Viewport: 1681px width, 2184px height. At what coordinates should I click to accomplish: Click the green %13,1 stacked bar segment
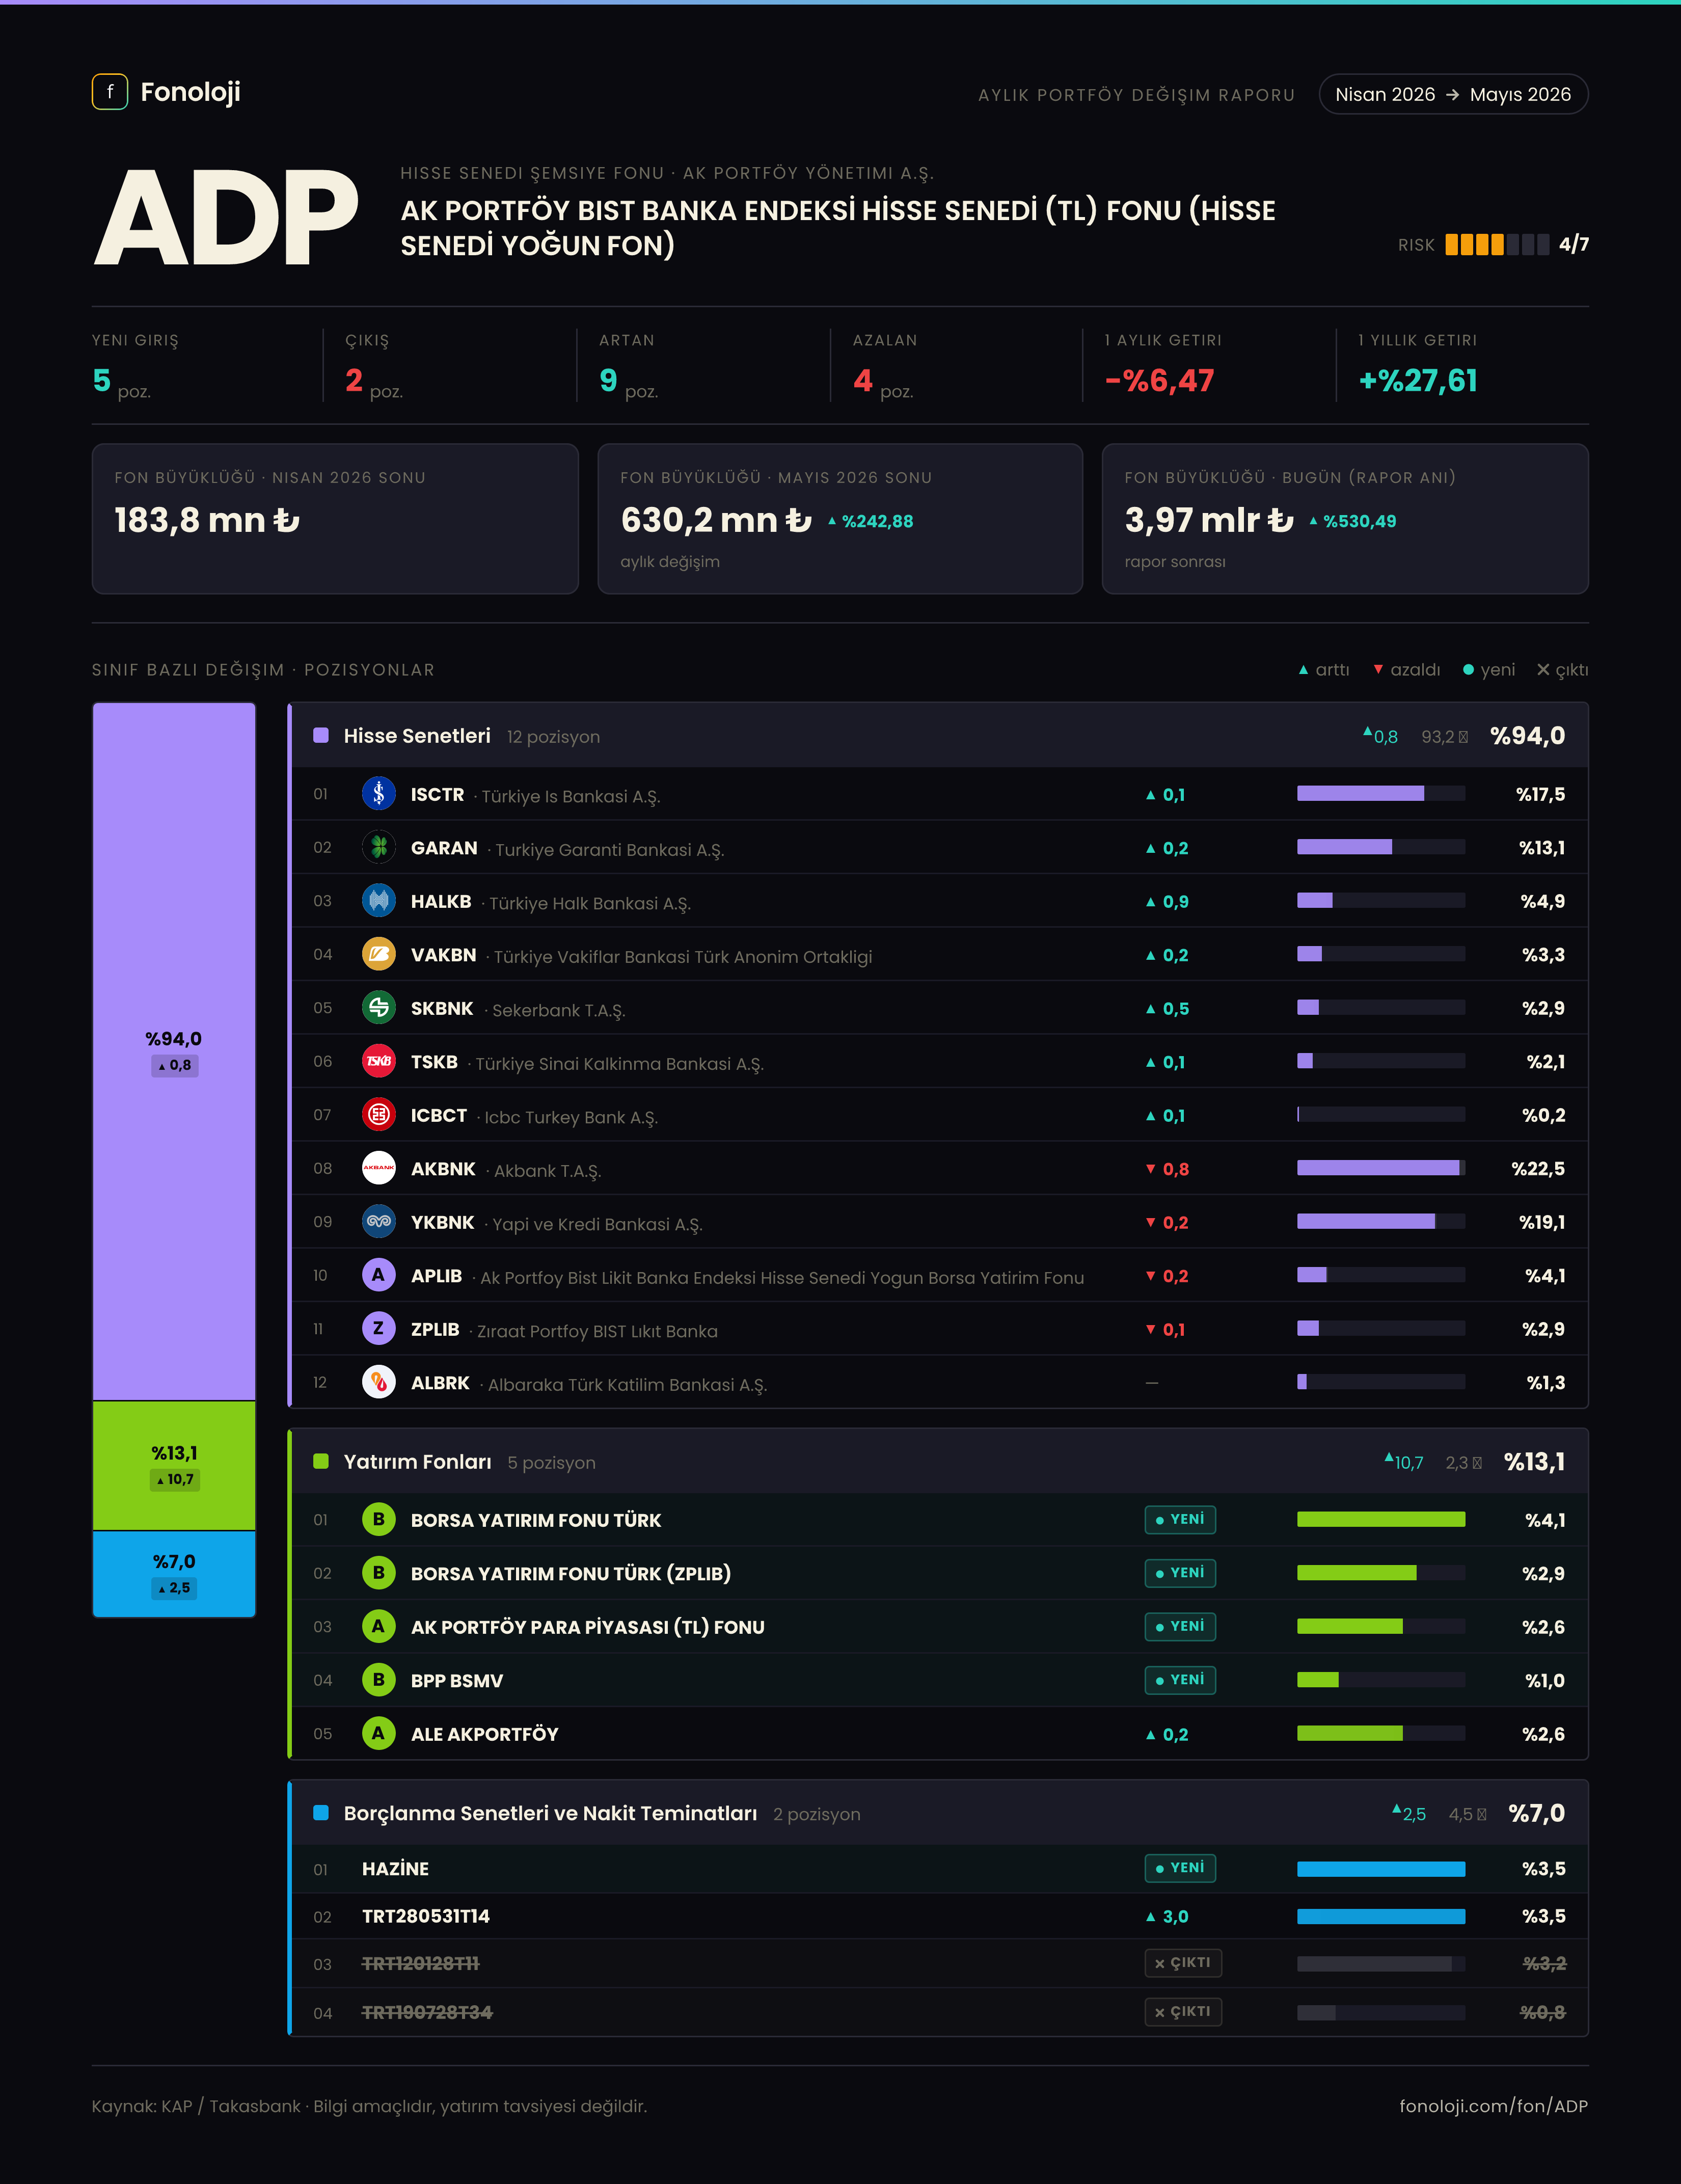coord(174,1465)
